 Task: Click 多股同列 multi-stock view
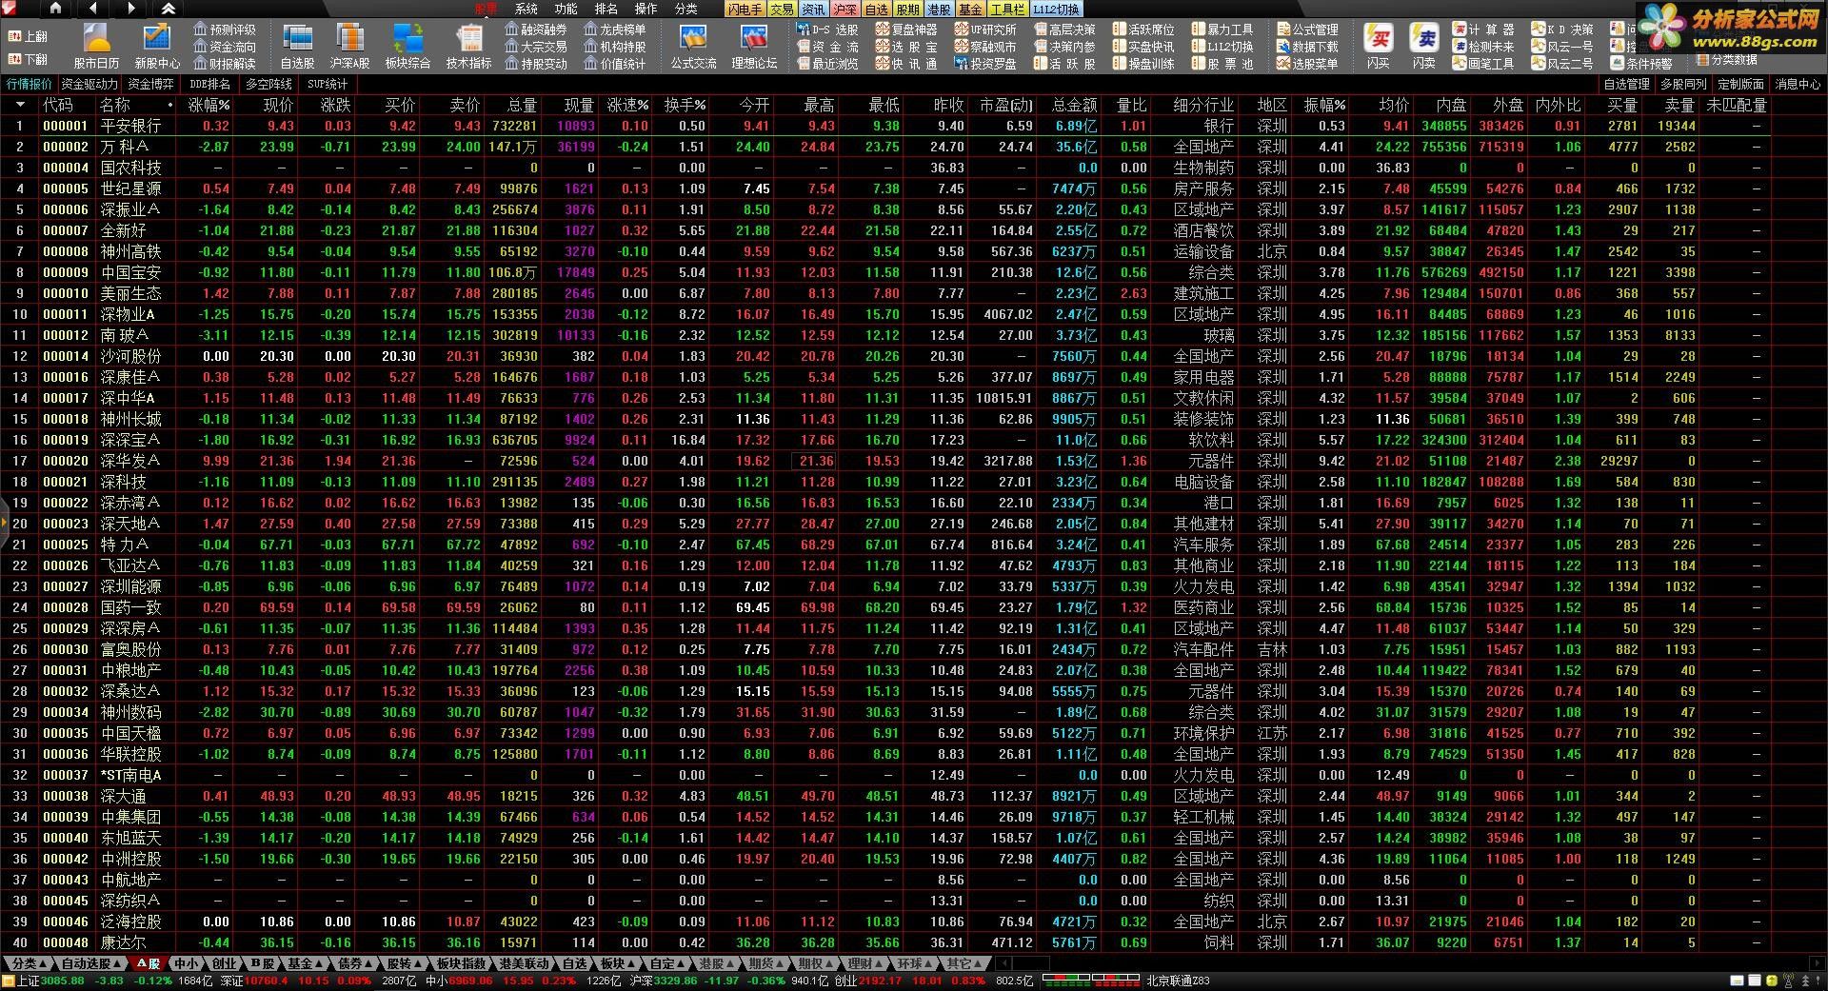pyautogui.click(x=1684, y=84)
